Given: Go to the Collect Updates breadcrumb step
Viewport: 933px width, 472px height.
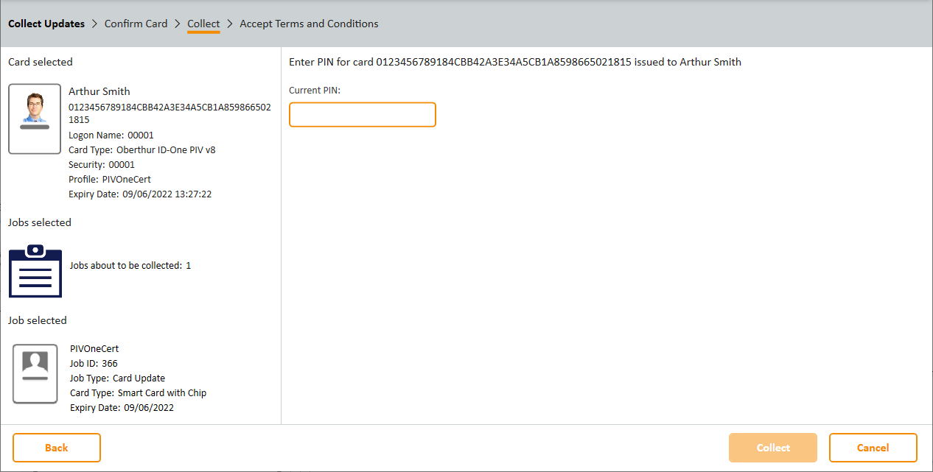Looking at the screenshot, I should pyautogui.click(x=46, y=24).
